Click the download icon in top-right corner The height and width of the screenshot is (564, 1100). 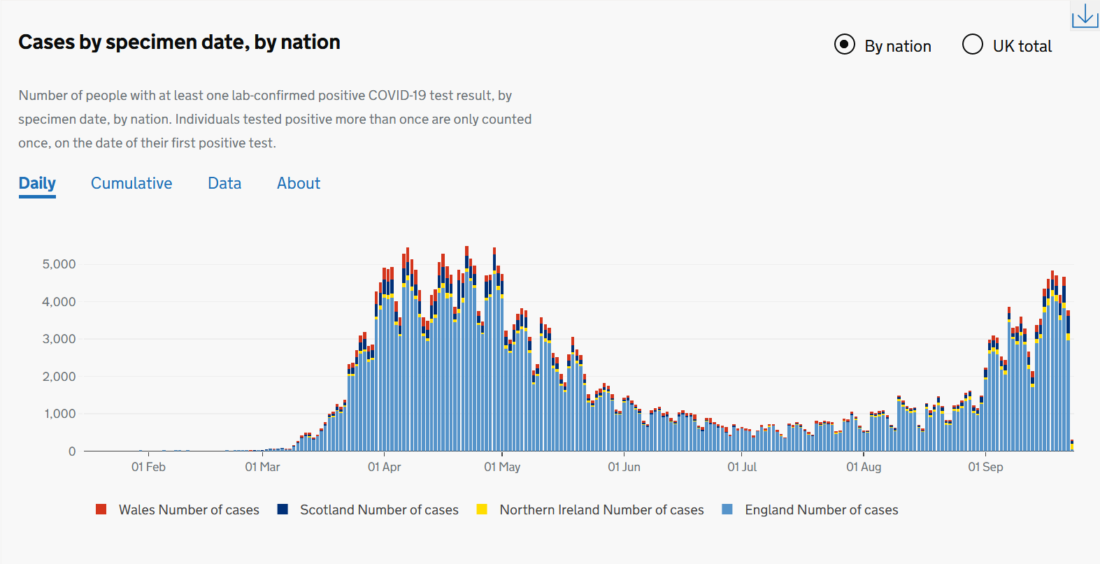tap(1085, 15)
